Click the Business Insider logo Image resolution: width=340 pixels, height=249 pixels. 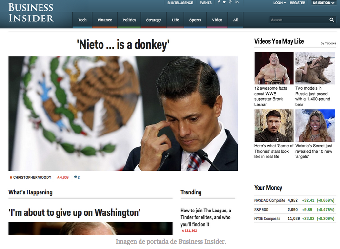pyautogui.click(x=31, y=13)
